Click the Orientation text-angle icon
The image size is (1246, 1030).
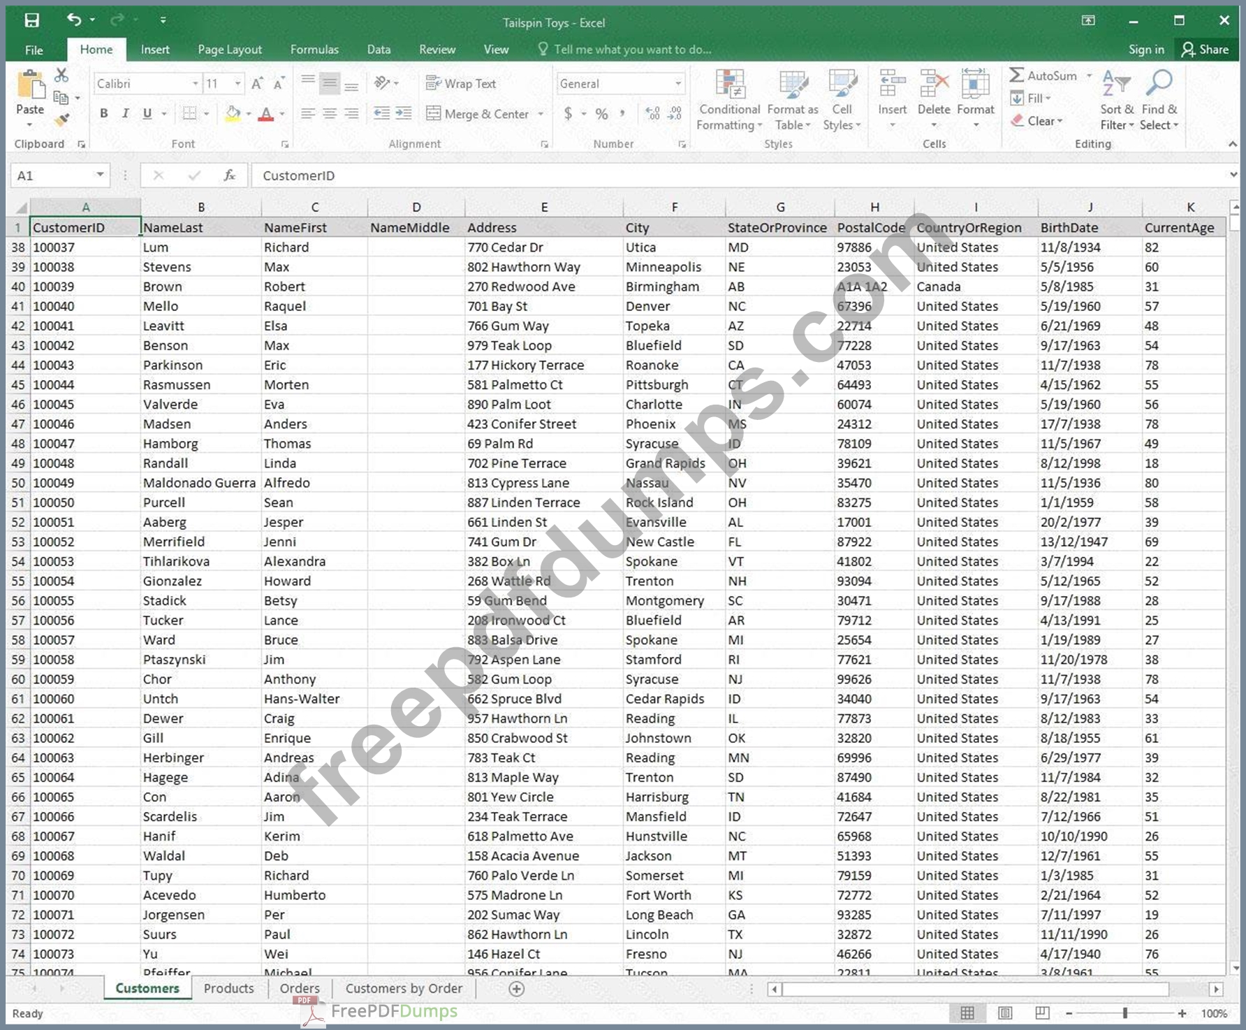tap(382, 83)
